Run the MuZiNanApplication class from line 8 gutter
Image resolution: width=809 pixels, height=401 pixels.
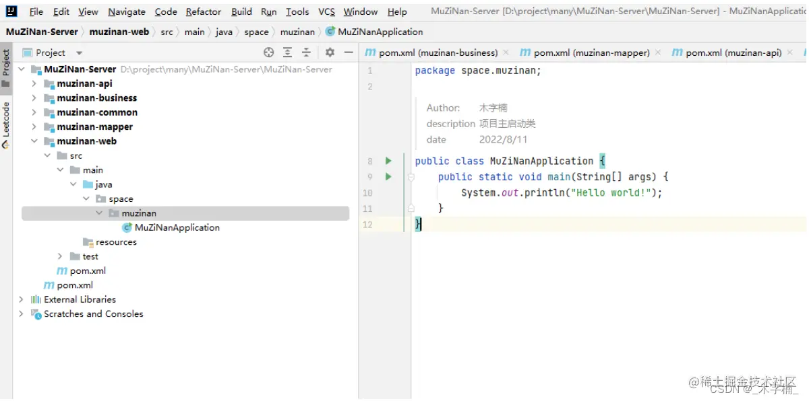[x=388, y=161]
